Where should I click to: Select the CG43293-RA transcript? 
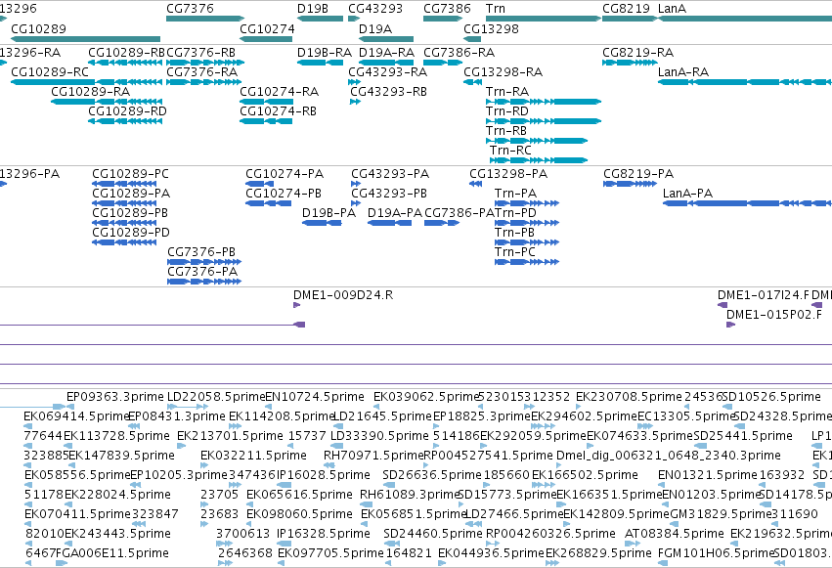coord(355,82)
